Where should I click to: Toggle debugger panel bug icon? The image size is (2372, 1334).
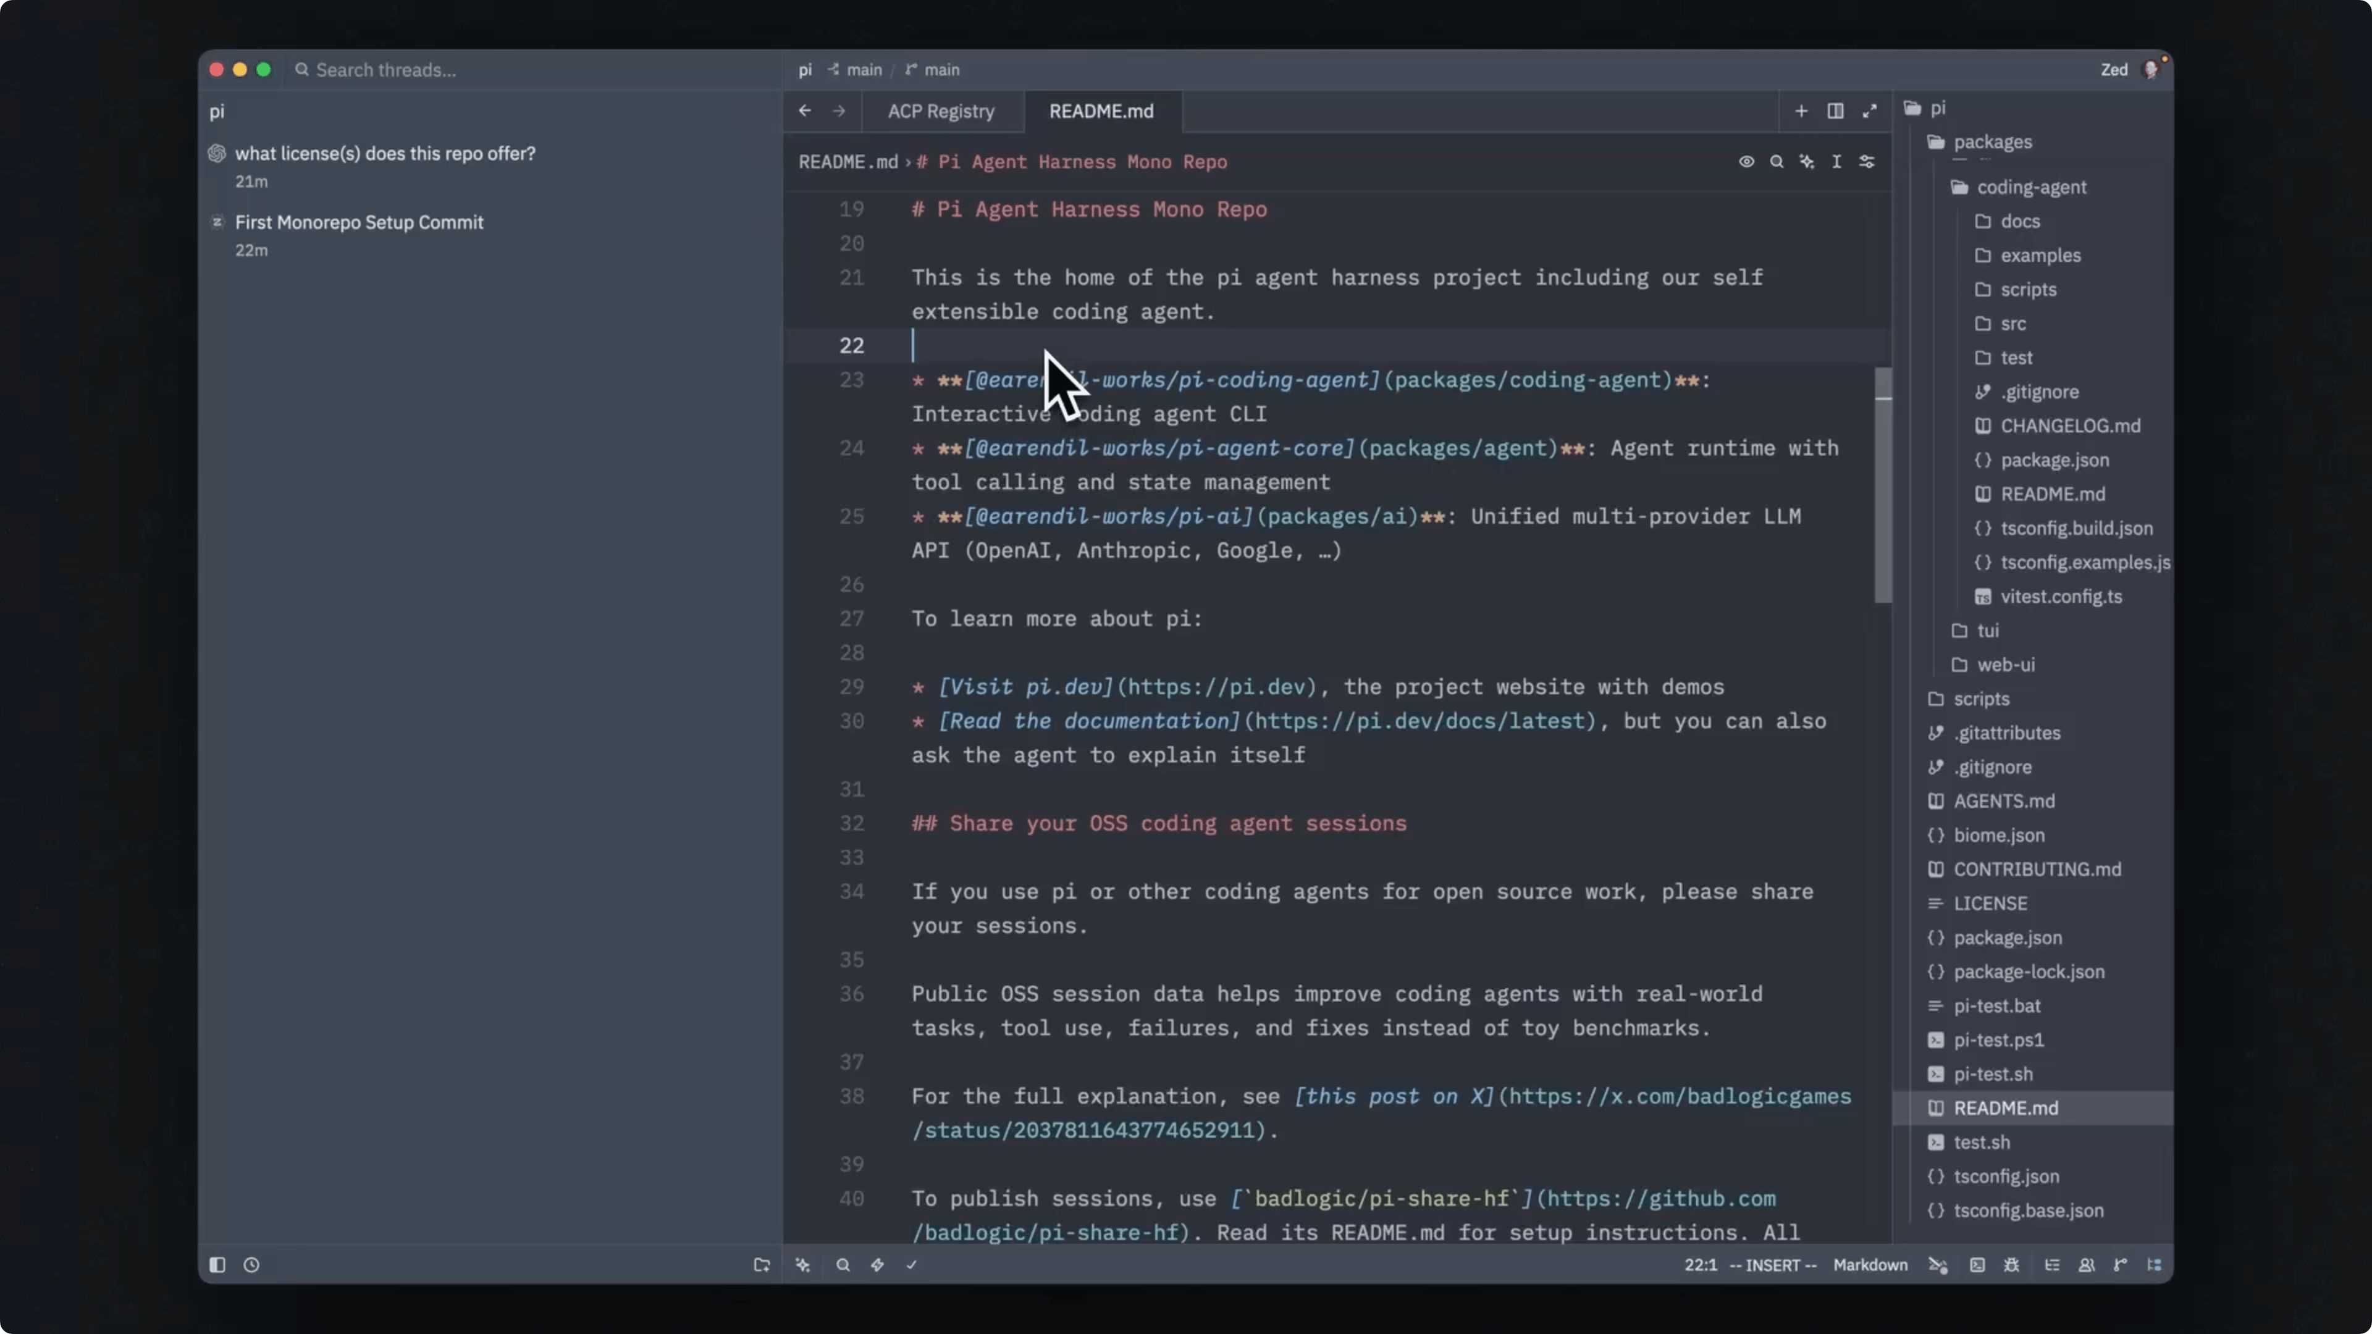(2011, 1265)
